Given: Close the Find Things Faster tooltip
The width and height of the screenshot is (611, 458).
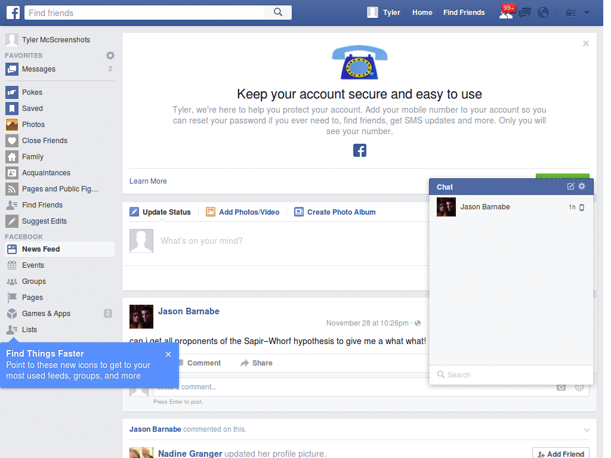Looking at the screenshot, I should tap(168, 354).
